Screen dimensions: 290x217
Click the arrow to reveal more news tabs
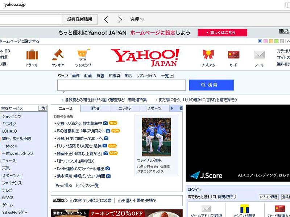[172, 108]
